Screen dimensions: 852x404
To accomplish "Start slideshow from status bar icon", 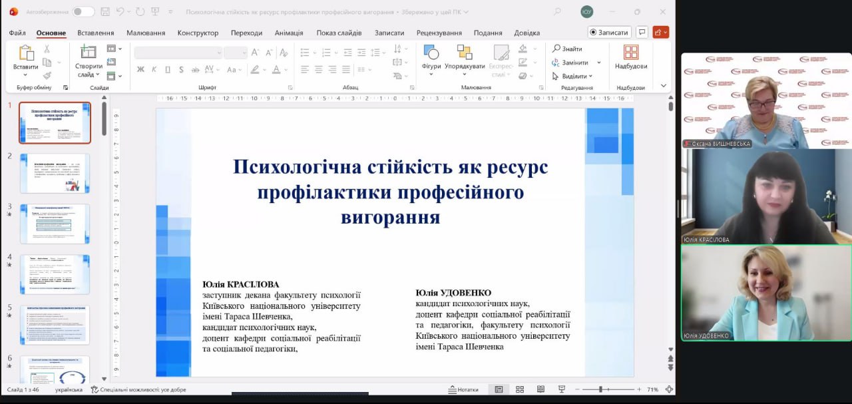I will tap(562, 389).
